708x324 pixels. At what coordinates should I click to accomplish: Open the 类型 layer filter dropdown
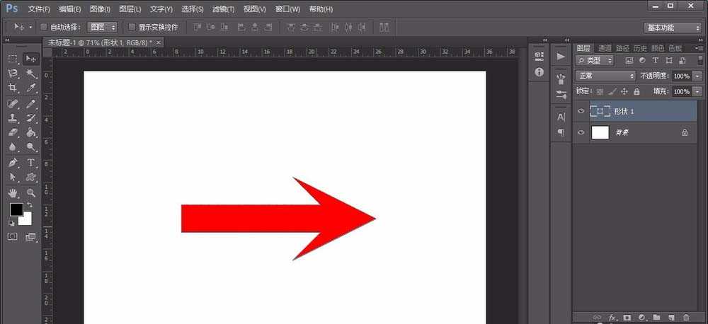click(594, 60)
